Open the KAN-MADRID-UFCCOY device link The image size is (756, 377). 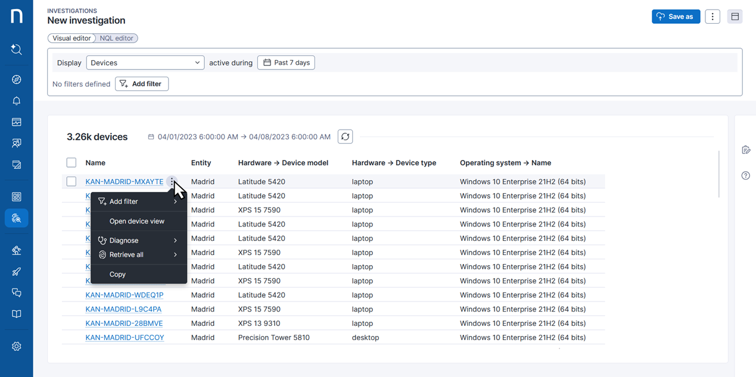point(125,338)
